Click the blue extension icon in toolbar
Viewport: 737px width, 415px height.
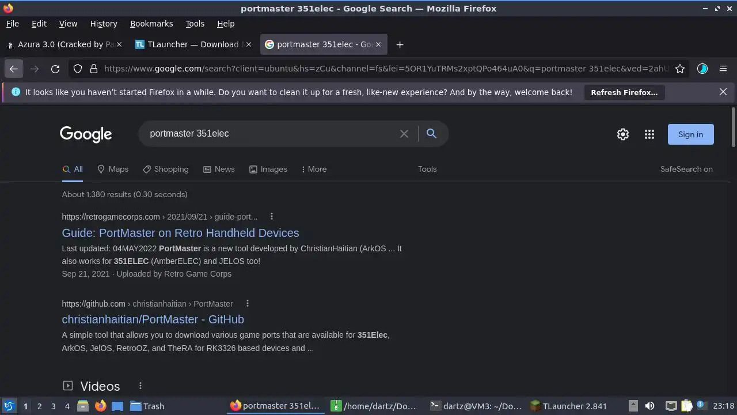coord(702,69)
